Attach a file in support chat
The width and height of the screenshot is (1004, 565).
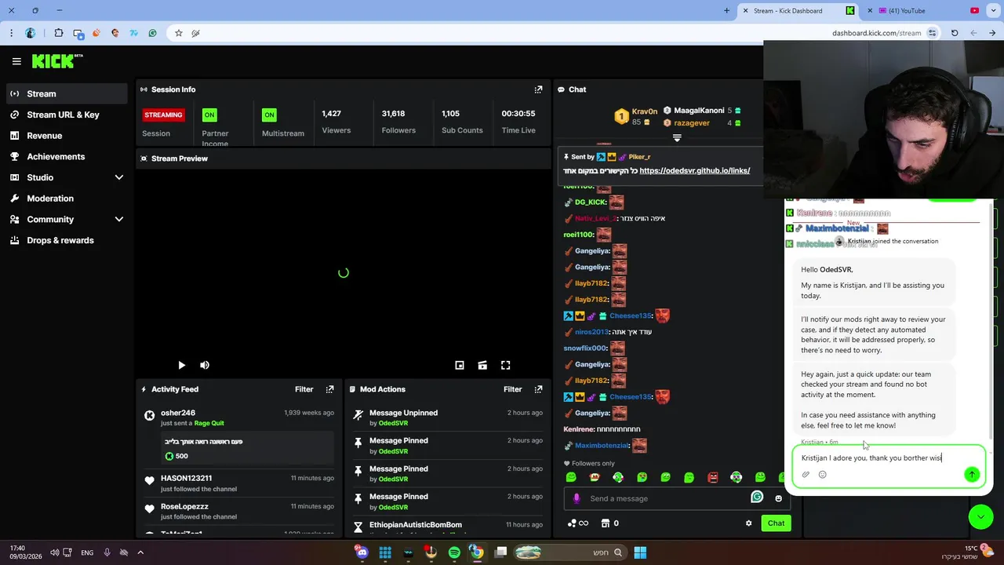click(806, 474)
